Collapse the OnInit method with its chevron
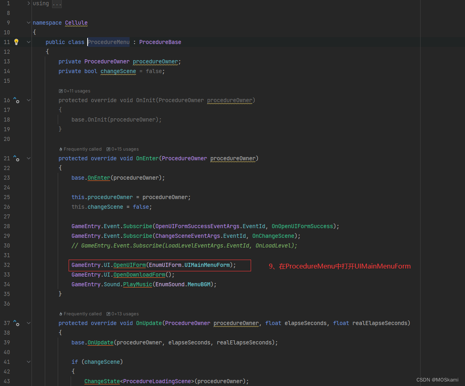The width and height of the screenshot is (465, 386). pos(28,100)
